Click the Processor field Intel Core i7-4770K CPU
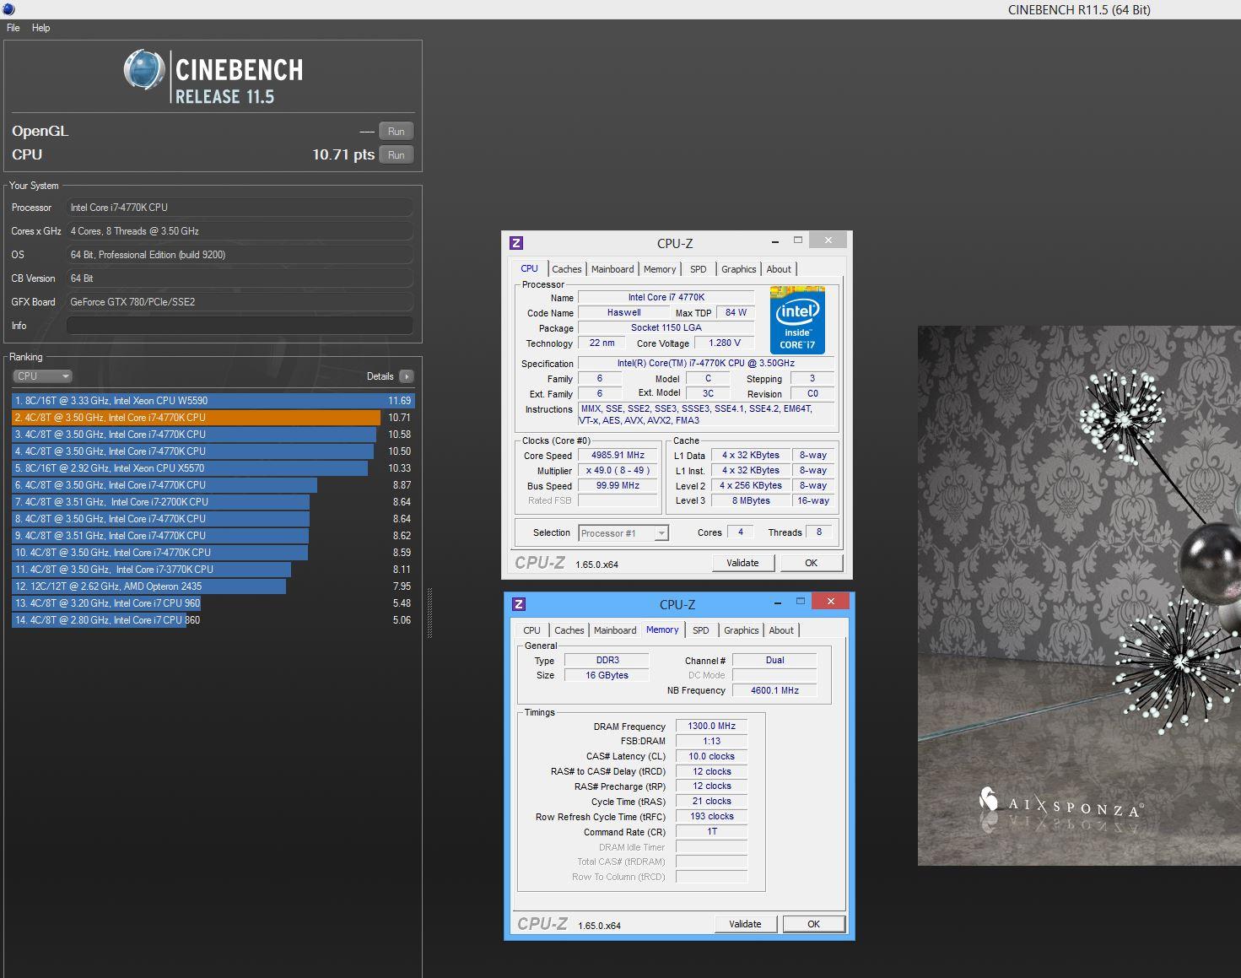 240,208
